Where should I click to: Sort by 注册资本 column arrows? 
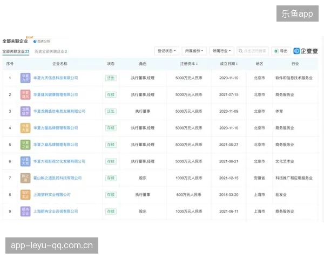(197, 64)
